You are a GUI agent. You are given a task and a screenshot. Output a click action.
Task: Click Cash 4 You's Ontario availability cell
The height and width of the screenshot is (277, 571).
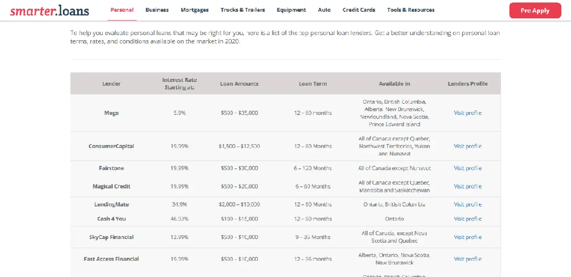tap(394, 219)
